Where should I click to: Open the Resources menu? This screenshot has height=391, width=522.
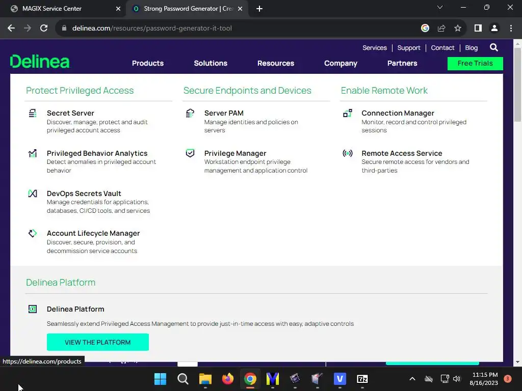(276, 63)
